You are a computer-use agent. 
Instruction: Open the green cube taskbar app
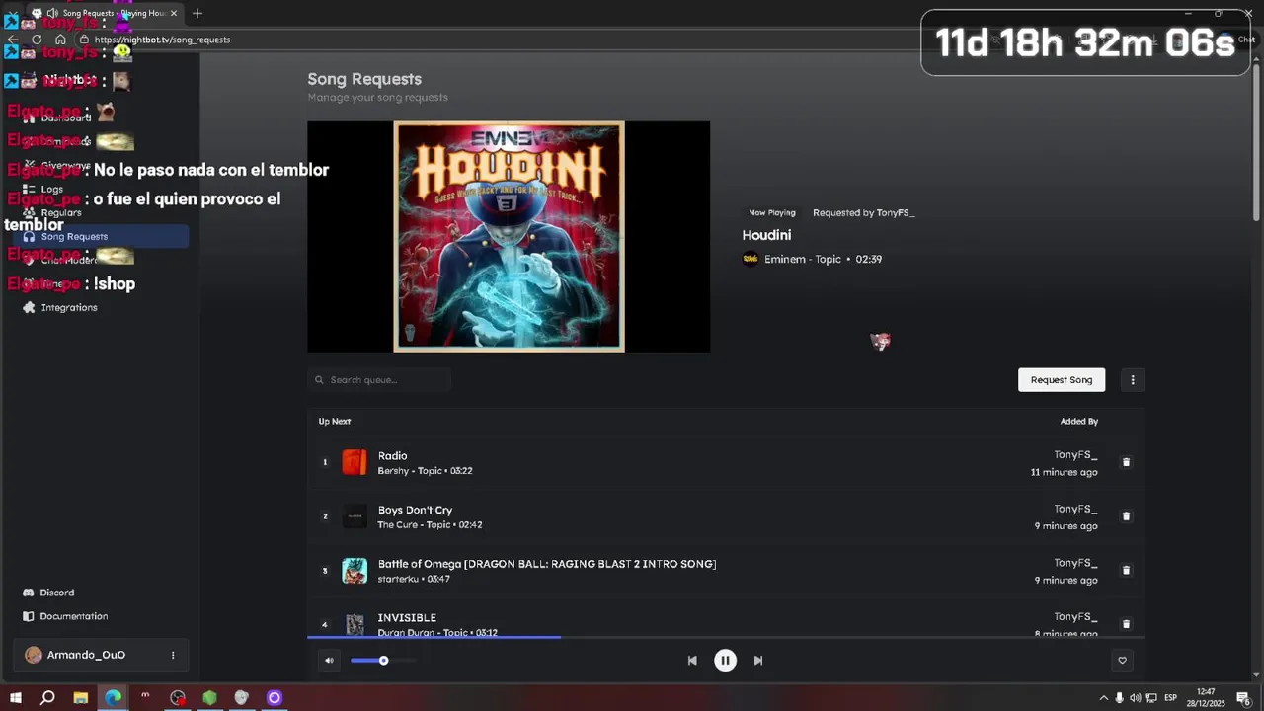pos(209,697)
